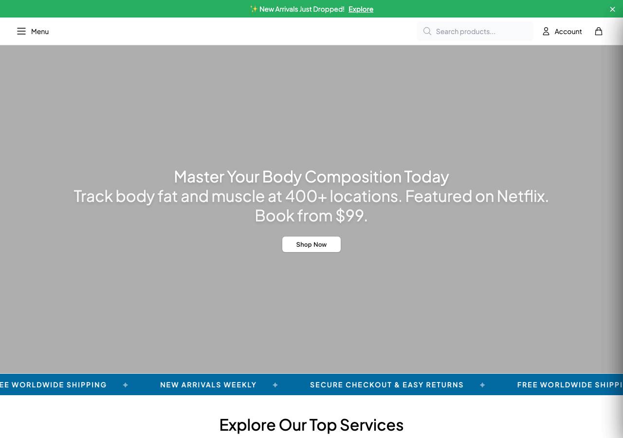
Task: Open the Account user icon
Action: click(x=546, y=31)
